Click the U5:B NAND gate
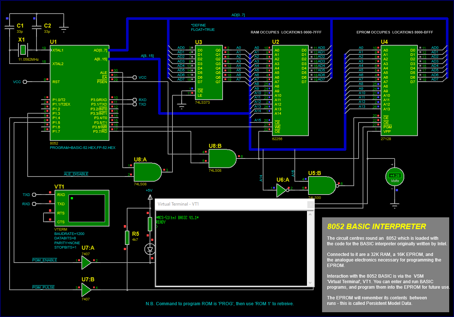 tap(321, 186)
